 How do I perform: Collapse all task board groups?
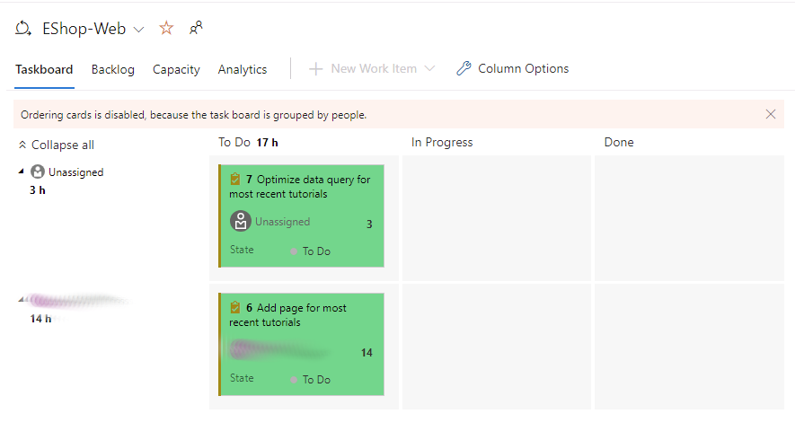coord(56,145)
